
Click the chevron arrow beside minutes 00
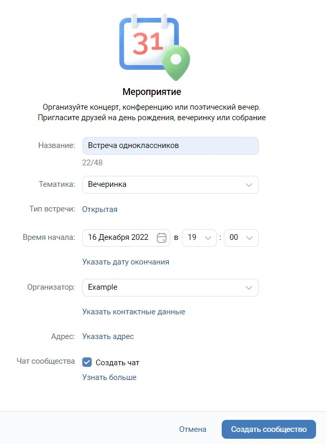249,238
